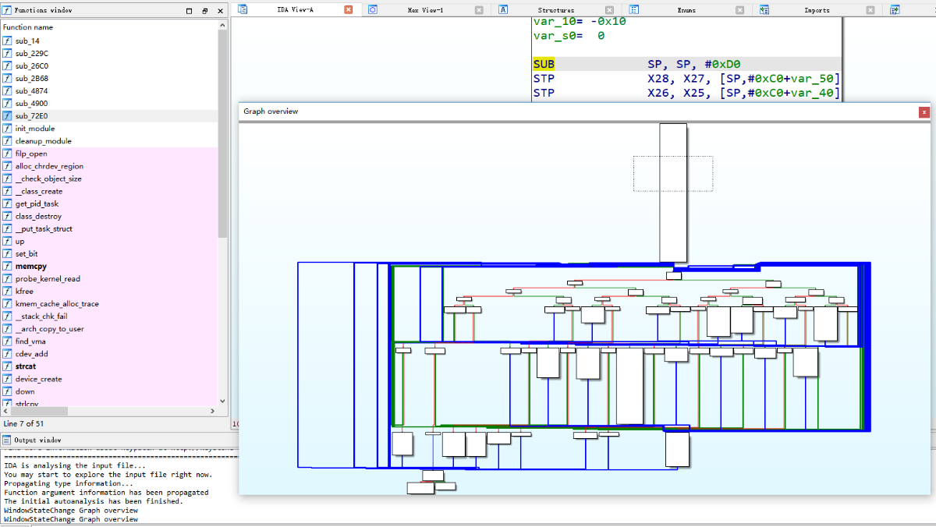Click the Functions window title icon
936x527 pixels.
[7, 11]
